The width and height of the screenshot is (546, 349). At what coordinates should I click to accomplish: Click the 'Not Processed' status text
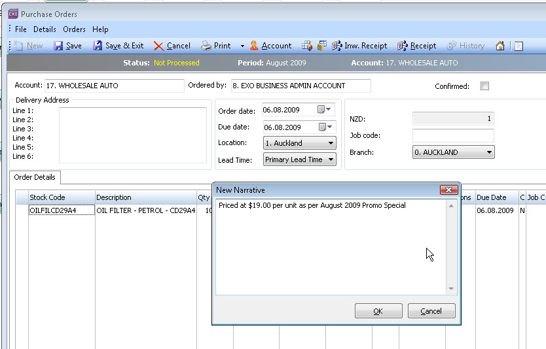[x=177, y=63]
